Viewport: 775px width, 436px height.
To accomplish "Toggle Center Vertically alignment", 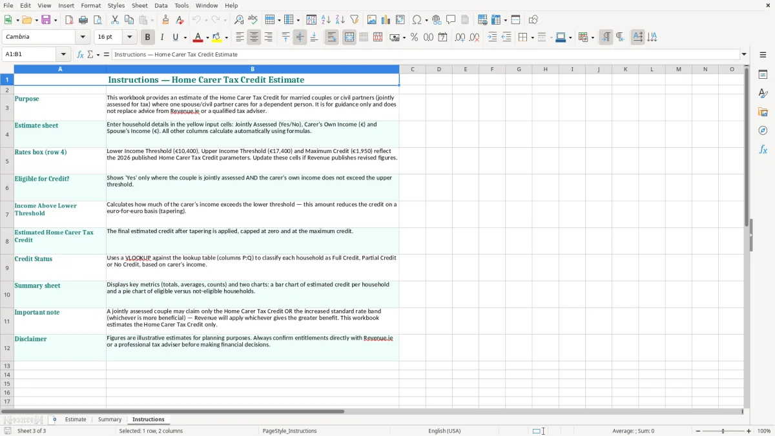I will pos(300,37).
